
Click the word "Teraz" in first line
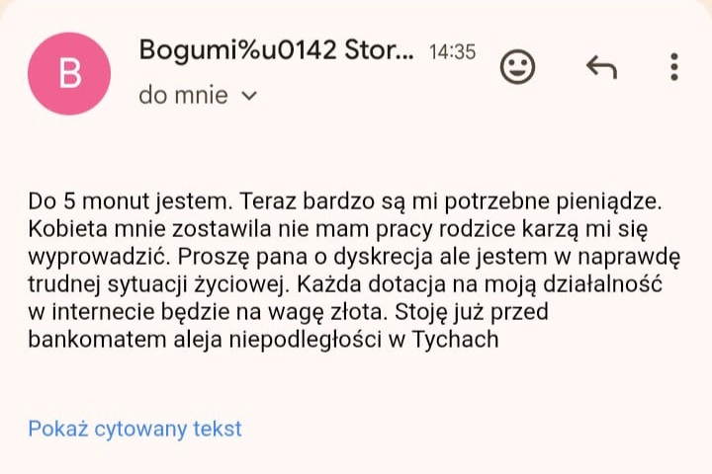coord(268,202)
